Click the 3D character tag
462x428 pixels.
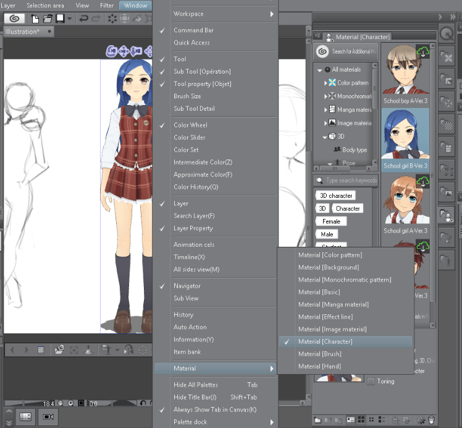336,195
